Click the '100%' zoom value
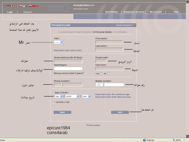The height and width of the screenshot is (142, 189). pos(178,140)
